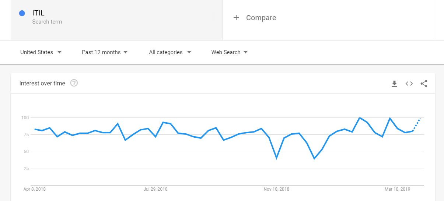
Task: Click the Nov 18, 2018 axis label
Action: pyautogui.click(x=276, y=189)
